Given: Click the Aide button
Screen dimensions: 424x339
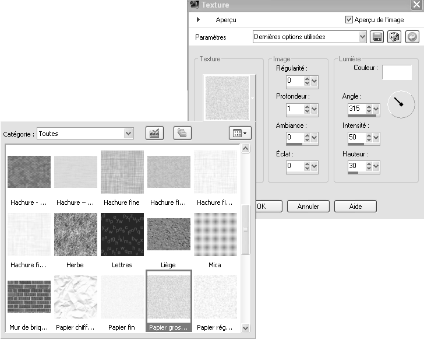Looking at the screenshot, I should coord(355,207).
